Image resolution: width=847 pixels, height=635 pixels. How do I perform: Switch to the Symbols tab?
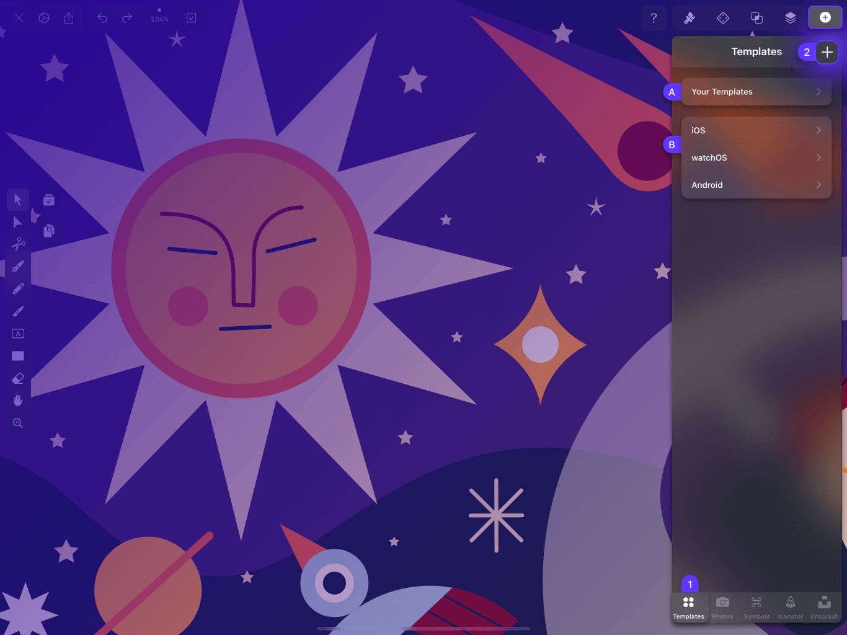756,608
